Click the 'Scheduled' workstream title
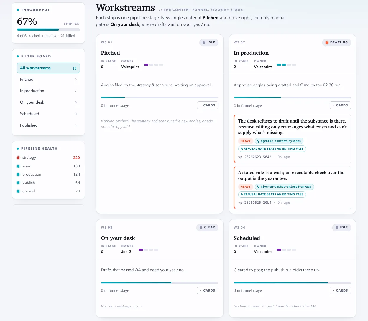Viewport: 368px width, 321px height. tap(247, 238)
